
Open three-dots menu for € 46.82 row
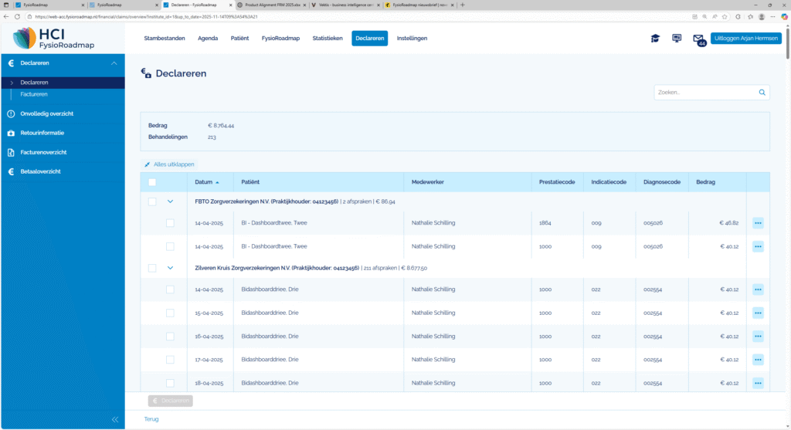coord(758,223)
